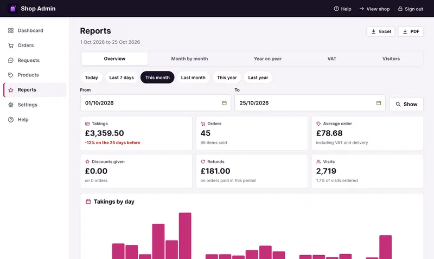Click the 1 Oct 2026 to 25 Oct 2026 subtitle
The width and height of the screenshot is (434, 259).
point(110,42)
